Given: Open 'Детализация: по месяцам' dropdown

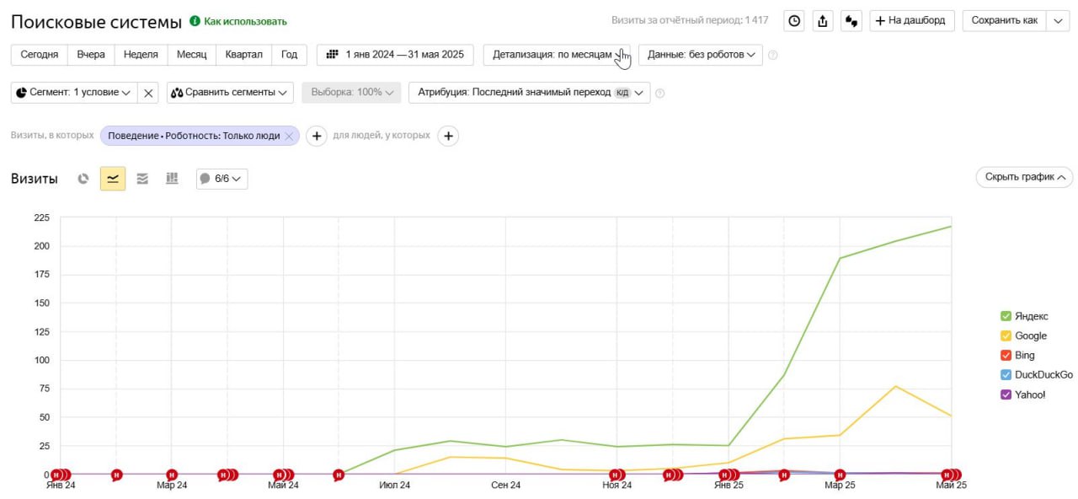Looking at the screenshot, I should pos(557,54).
